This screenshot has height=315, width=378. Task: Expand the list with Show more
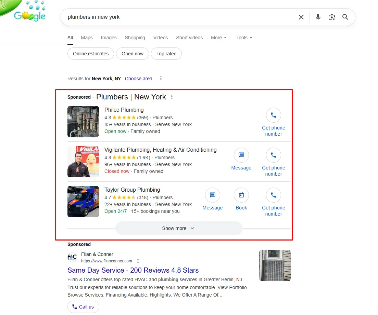pos(179,228)
